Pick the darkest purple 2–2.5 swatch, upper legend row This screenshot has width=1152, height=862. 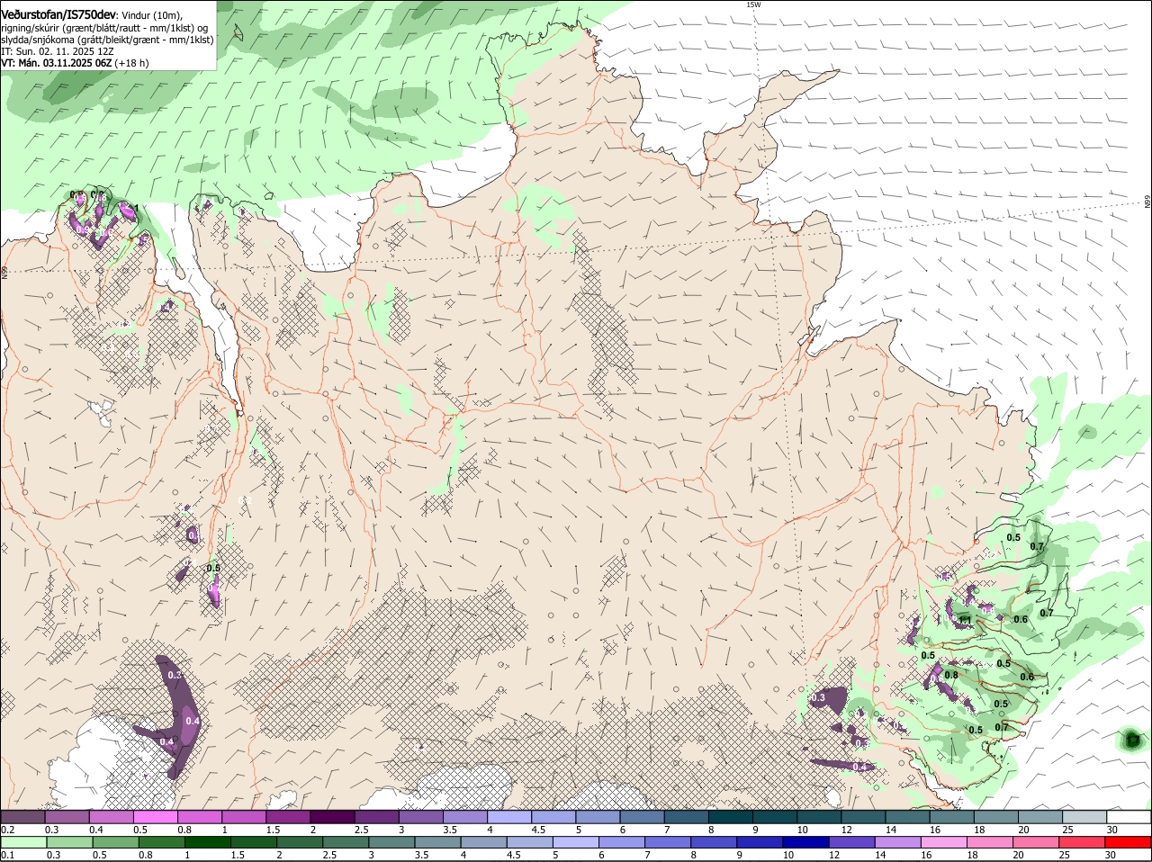[332, 817]
